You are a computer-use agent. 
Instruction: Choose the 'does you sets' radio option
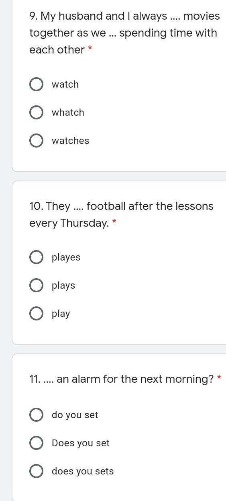coord(36,471)
